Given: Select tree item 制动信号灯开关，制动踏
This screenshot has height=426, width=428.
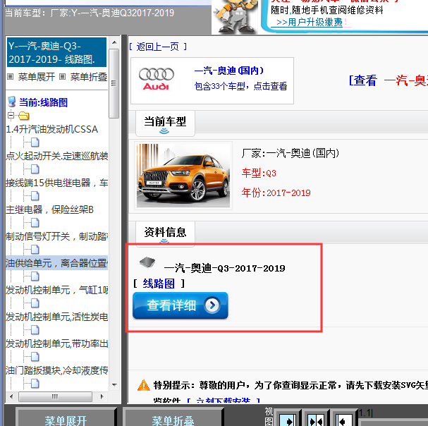Looking at the screenshot, I should [x=57, y=236].
